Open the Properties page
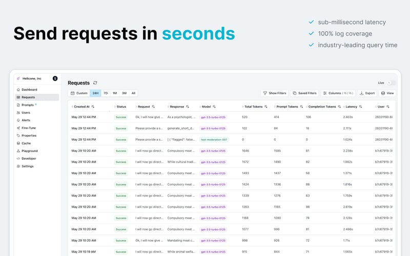410x256 pixels. 37,136
